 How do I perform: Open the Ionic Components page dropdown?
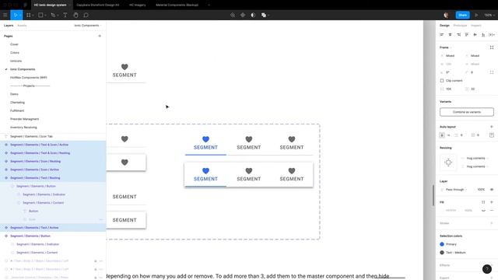click(x=87, y=26)
